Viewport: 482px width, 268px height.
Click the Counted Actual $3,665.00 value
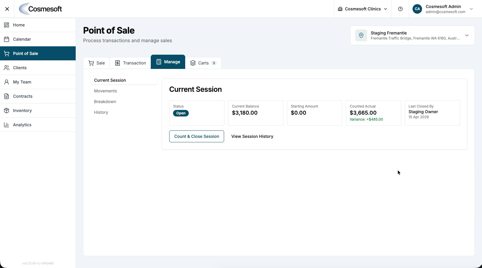[x=363, y=113]
